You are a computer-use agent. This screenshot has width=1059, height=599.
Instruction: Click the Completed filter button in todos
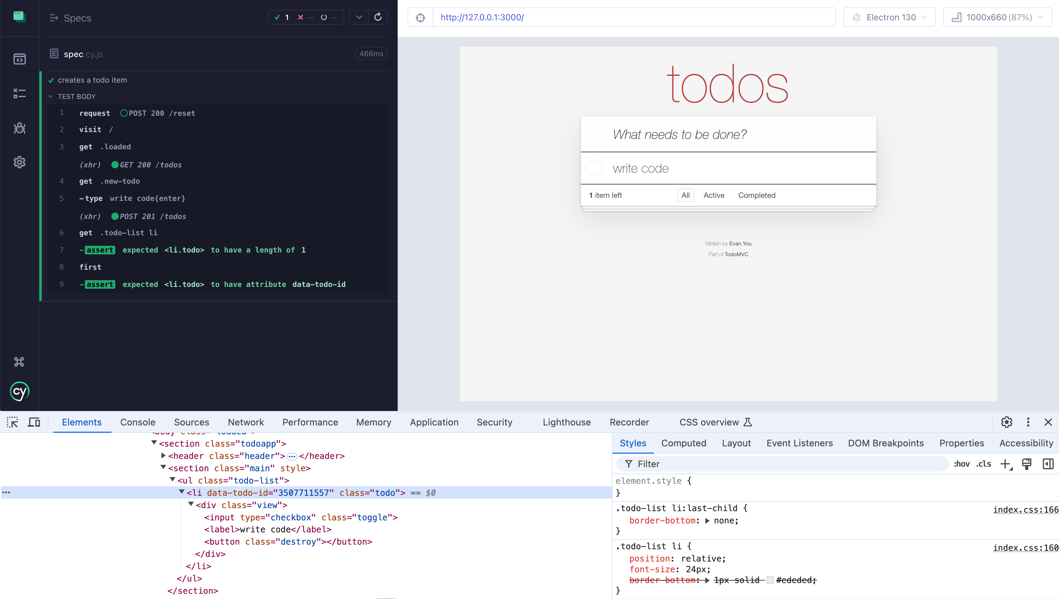(x=756, y=195)
